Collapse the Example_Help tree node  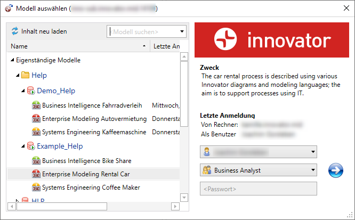[23, 146]
